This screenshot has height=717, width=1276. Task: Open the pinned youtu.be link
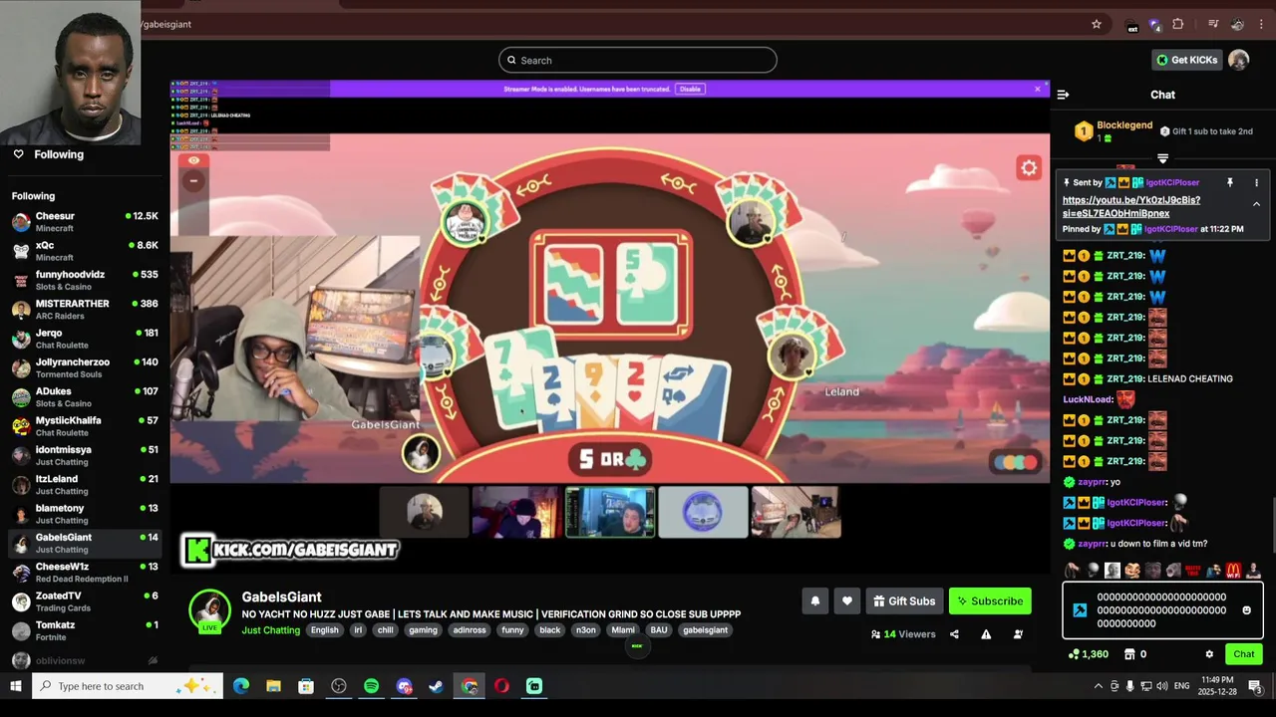[x=1131, y=206]
